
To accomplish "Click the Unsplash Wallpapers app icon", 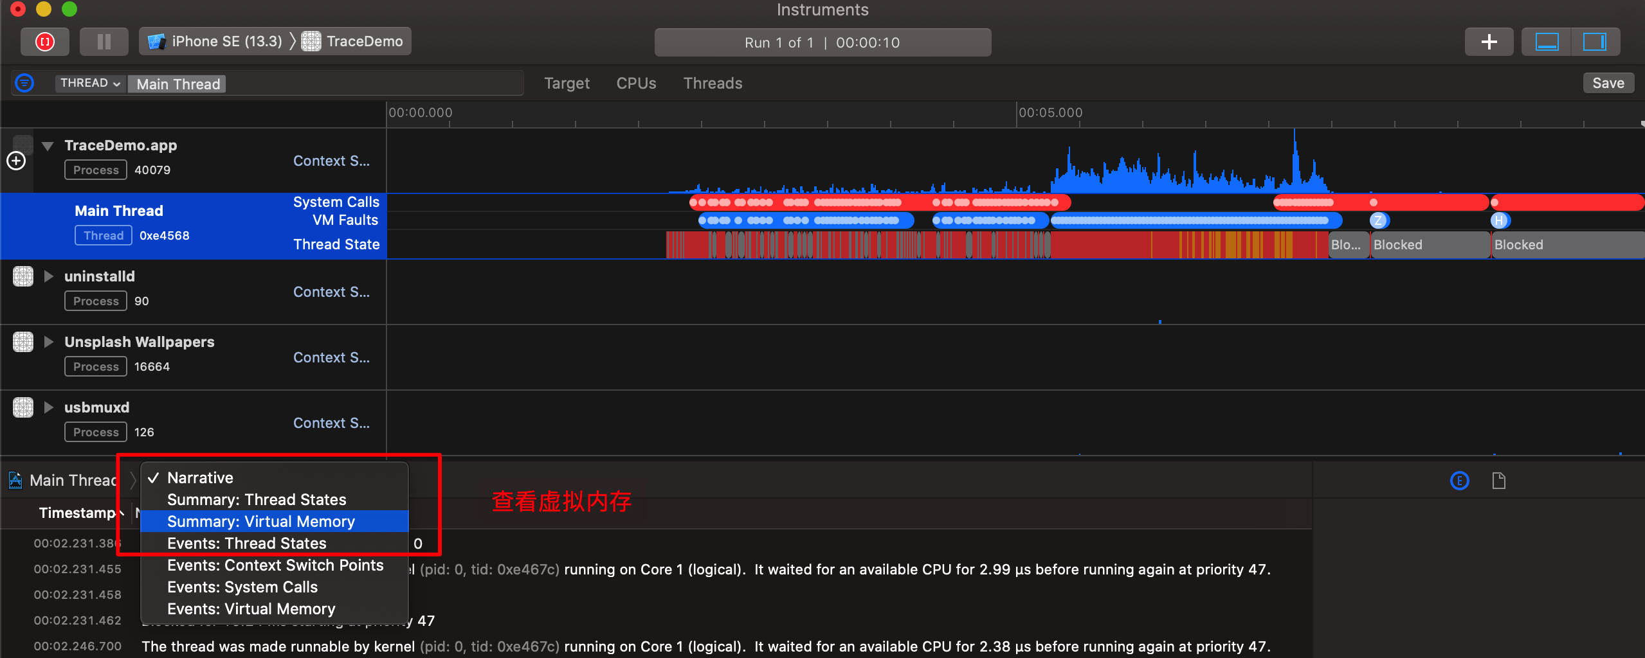I will [23, 342].
